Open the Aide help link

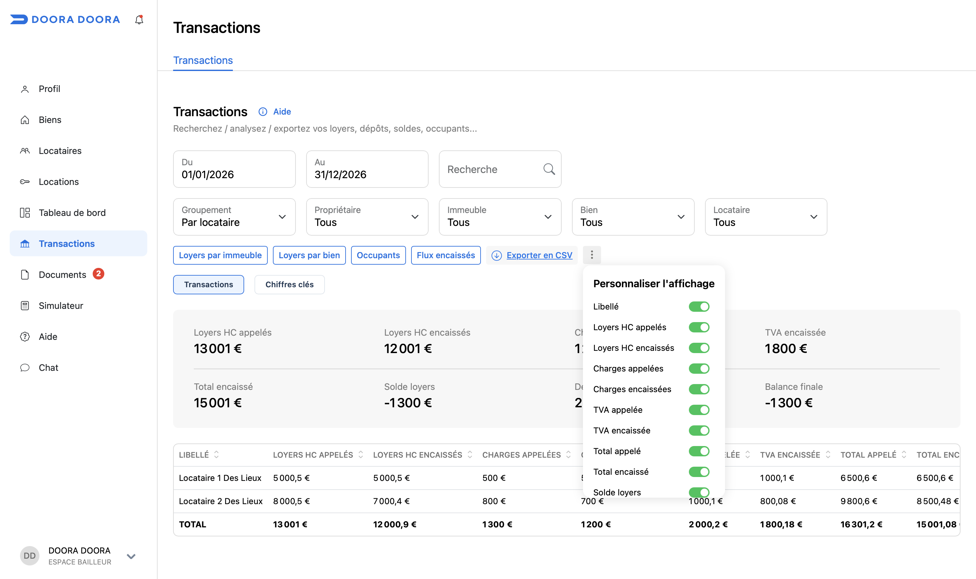[282, 112]
